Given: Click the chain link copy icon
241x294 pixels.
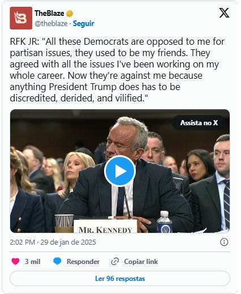Looking at the screenshot, I should coord(115,261).
